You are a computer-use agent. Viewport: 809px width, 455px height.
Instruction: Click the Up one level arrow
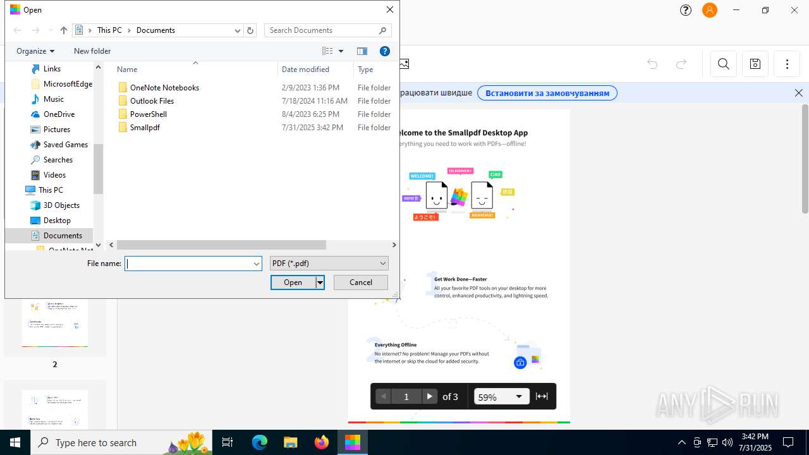click(x=64, y=30)
